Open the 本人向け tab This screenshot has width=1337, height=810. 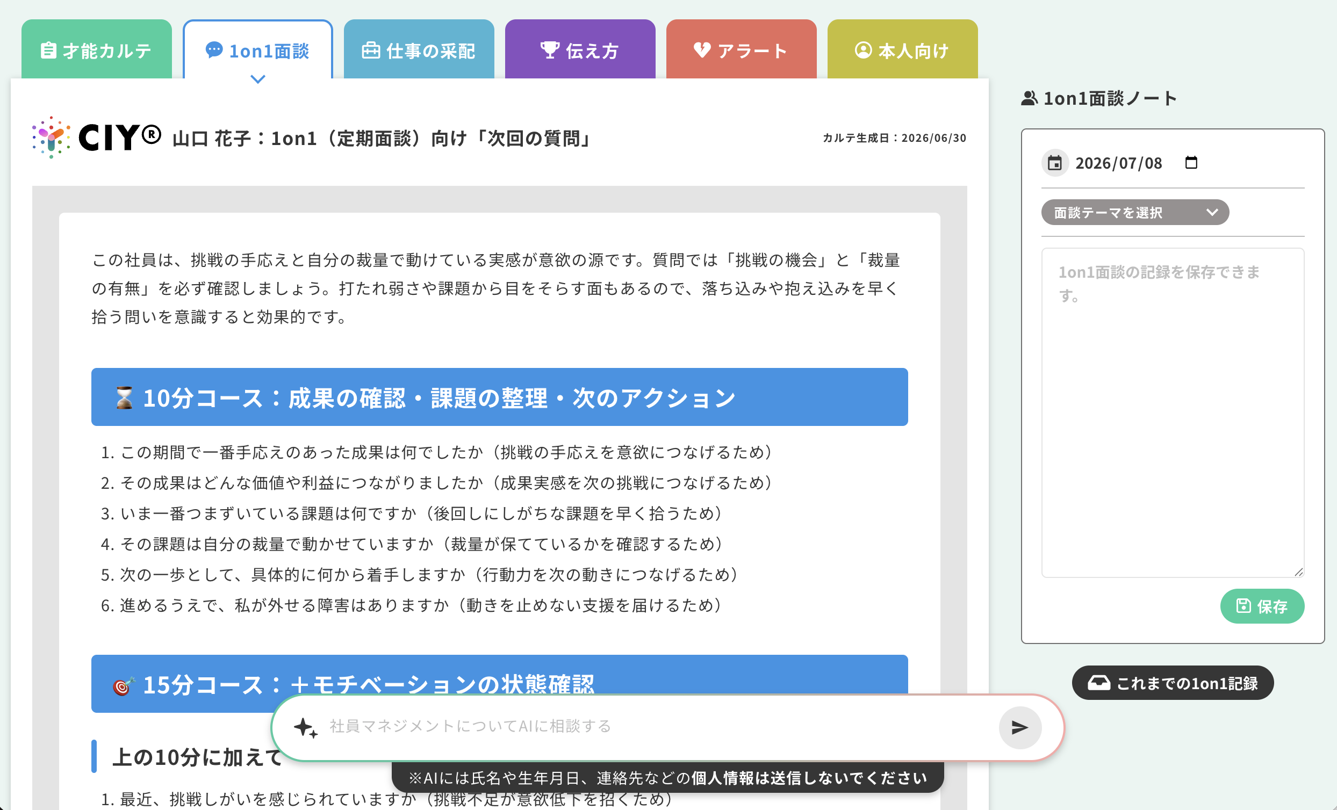(902, 50)
